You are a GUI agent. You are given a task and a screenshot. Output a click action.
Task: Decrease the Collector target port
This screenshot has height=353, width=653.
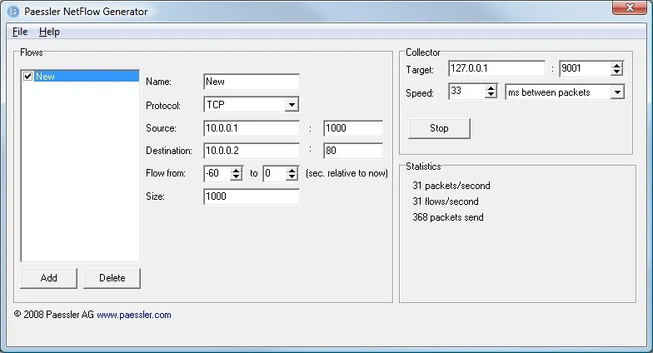tap(616, 72)
